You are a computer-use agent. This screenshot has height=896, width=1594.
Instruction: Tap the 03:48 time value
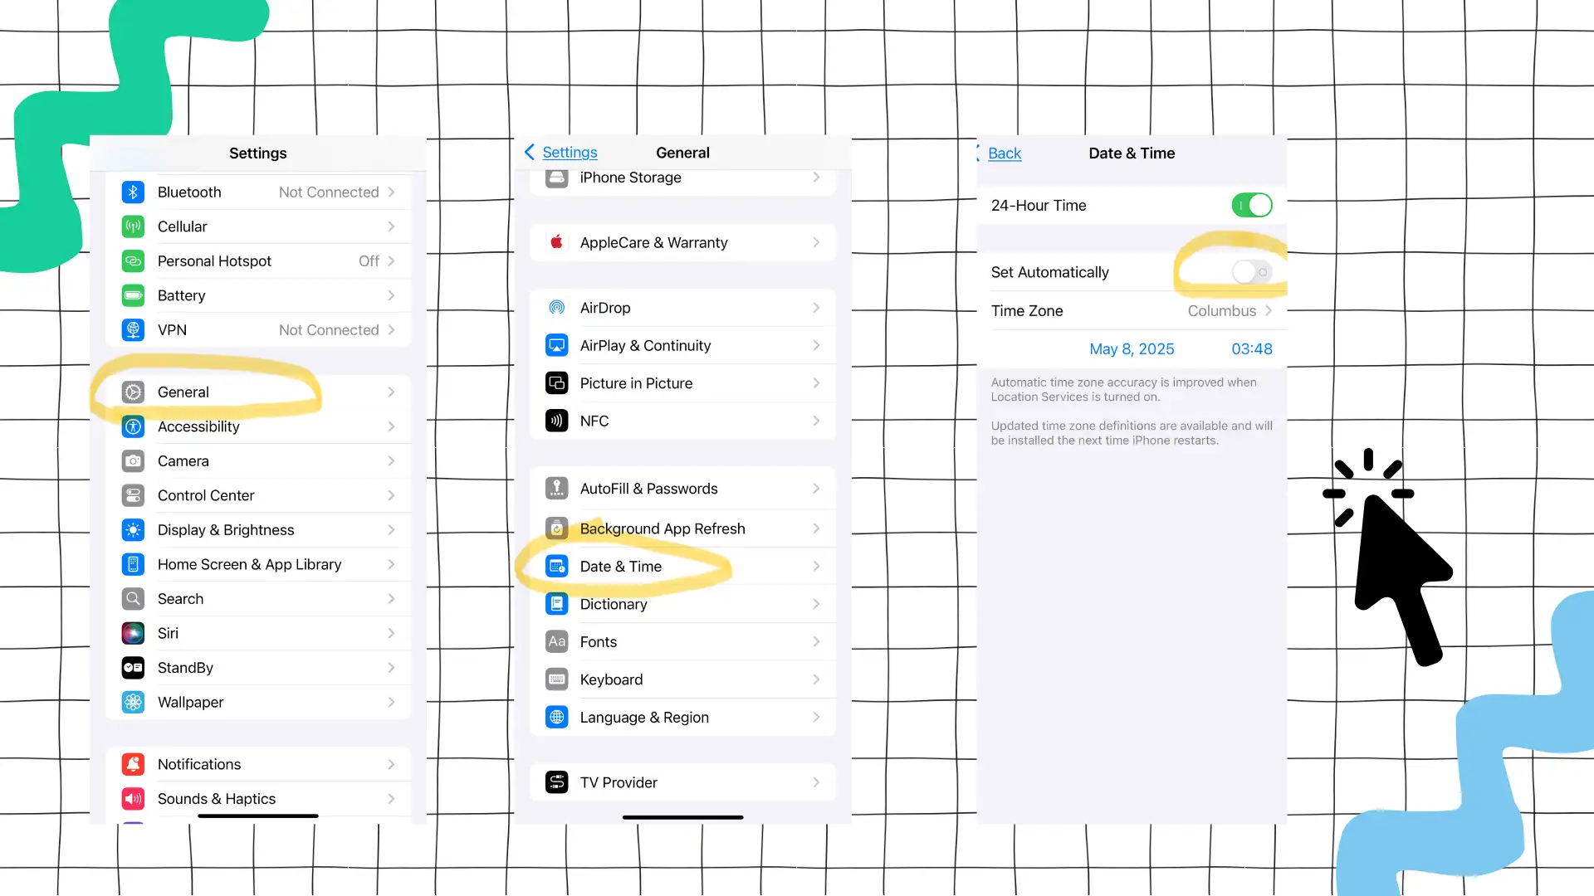coord(1252,349)
